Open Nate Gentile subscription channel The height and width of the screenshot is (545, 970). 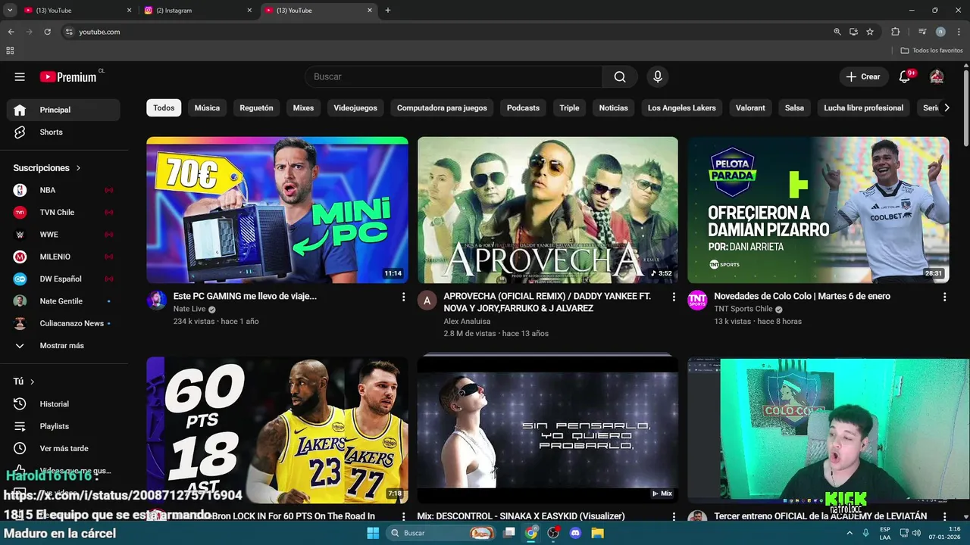(64, 301)
